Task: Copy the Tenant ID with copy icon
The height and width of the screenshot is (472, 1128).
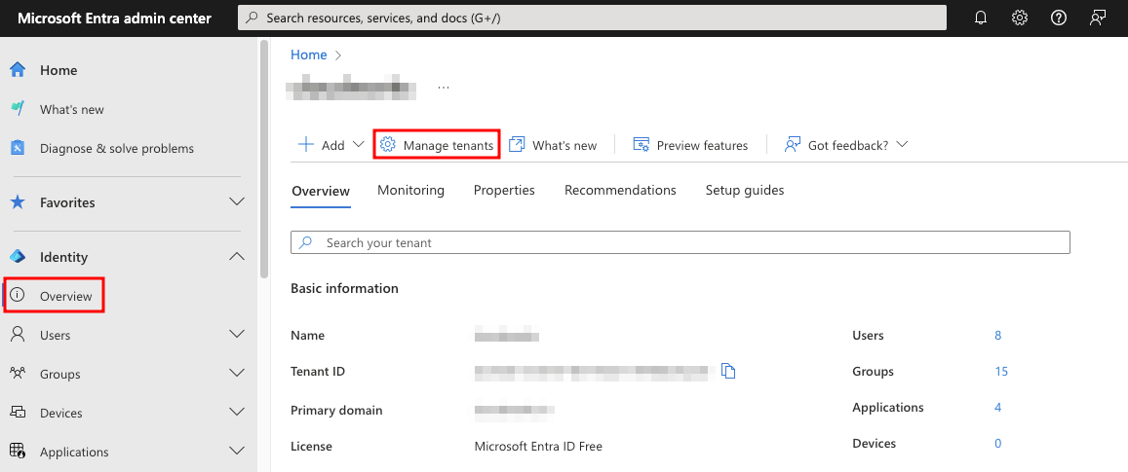Action: [728, 371]
